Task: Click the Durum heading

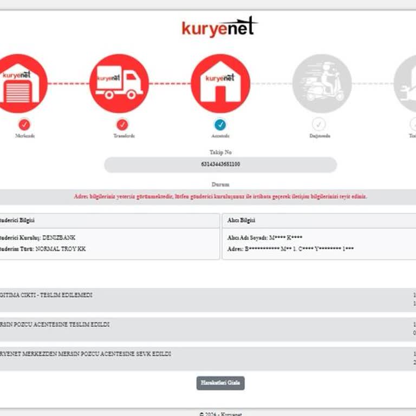Action: pos(220,184)
